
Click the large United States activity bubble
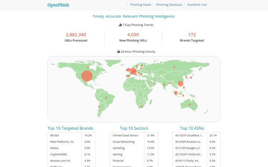(x=87, y=76)
